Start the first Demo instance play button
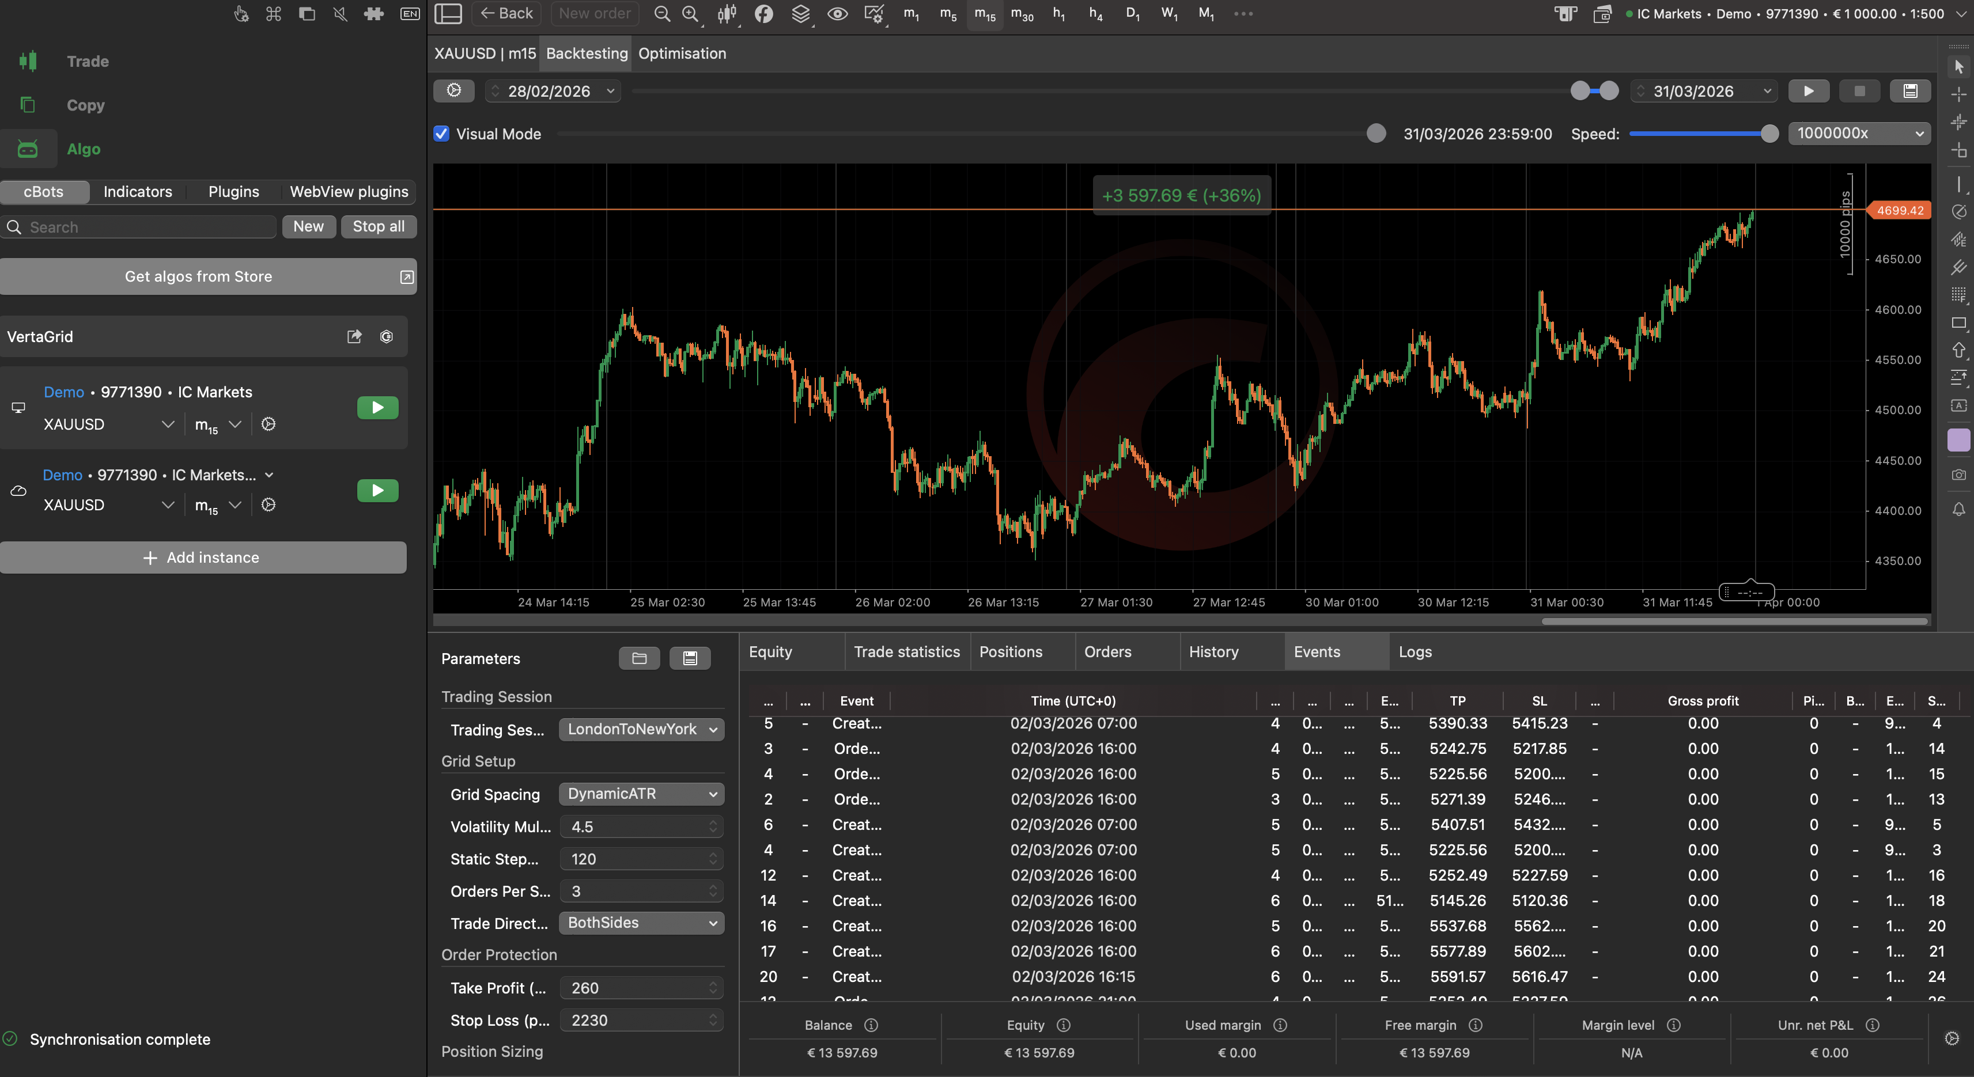Viewport: 1974px width, 1077px height. point(377,408)
